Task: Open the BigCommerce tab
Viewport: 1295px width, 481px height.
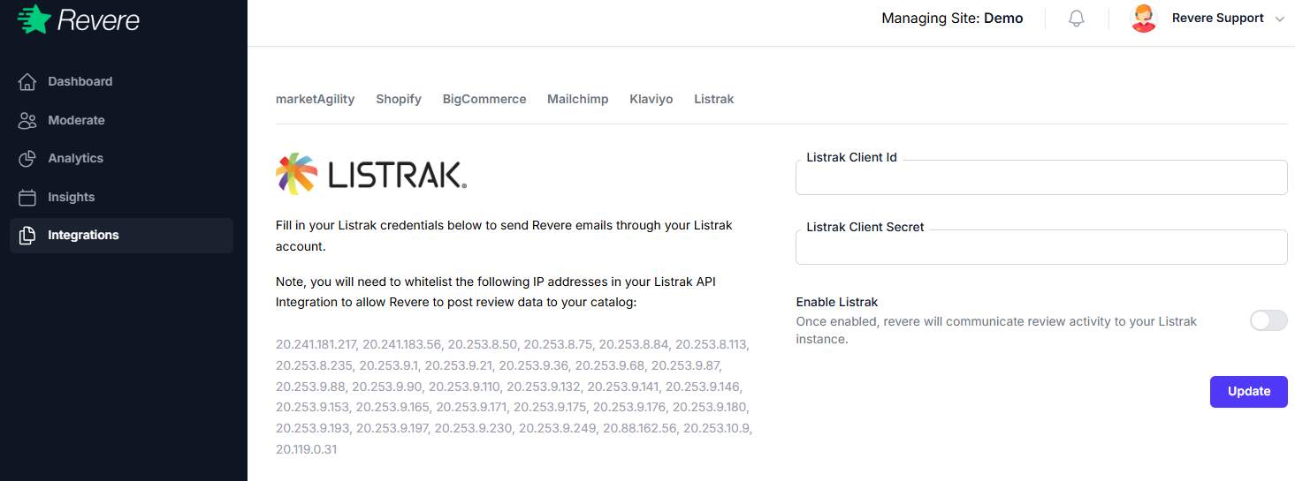Action: coord(484,99)
